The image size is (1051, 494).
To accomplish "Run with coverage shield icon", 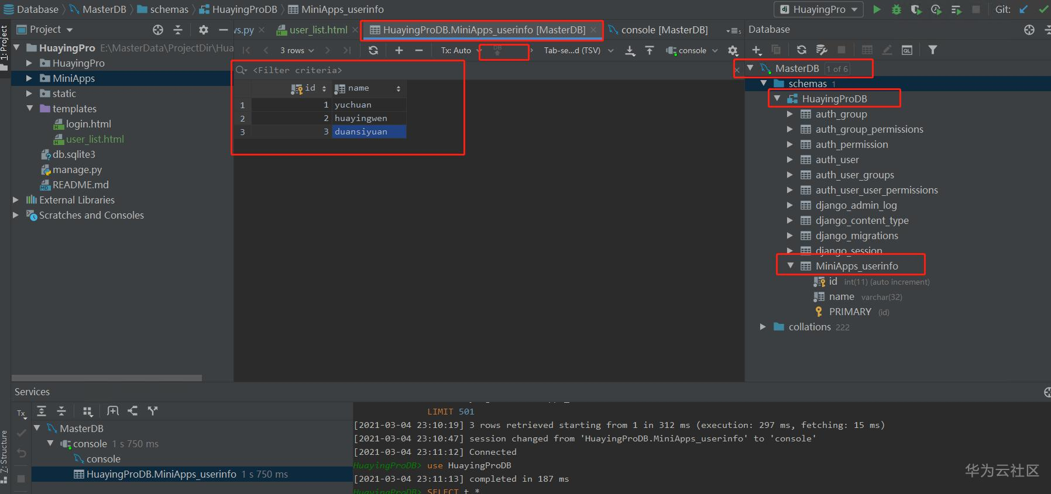I will click(x=916, y=9).
